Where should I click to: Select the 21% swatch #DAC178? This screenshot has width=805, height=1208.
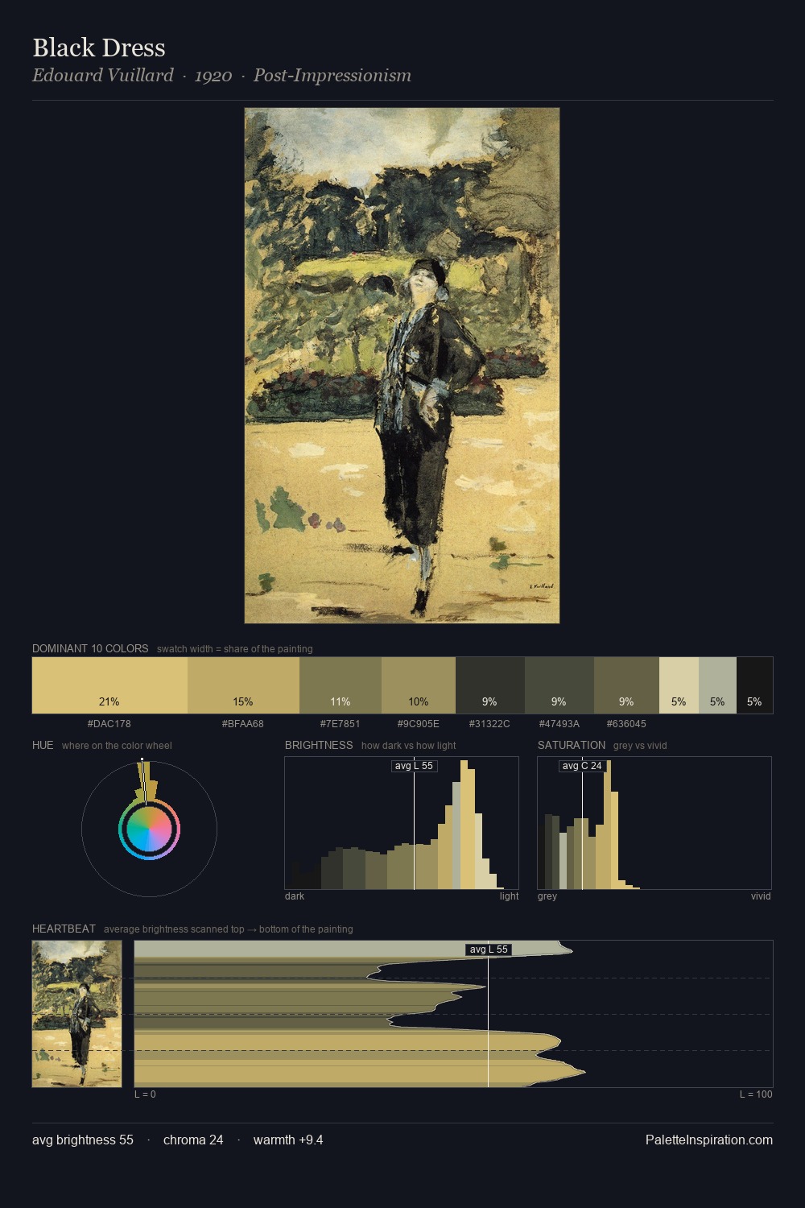pos(109,685)
